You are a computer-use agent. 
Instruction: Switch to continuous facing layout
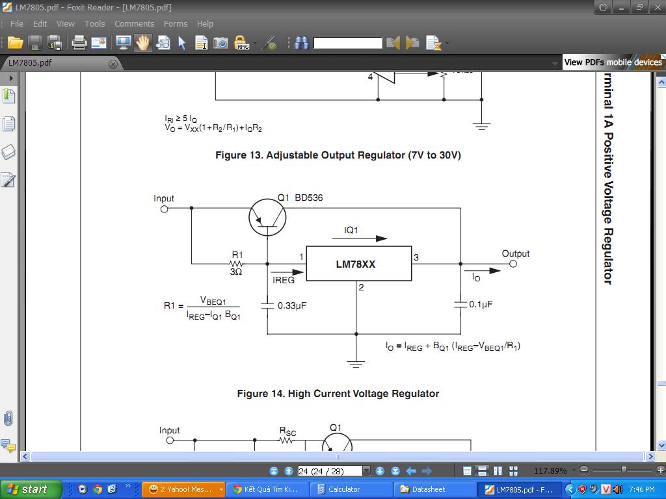[514, 471]
